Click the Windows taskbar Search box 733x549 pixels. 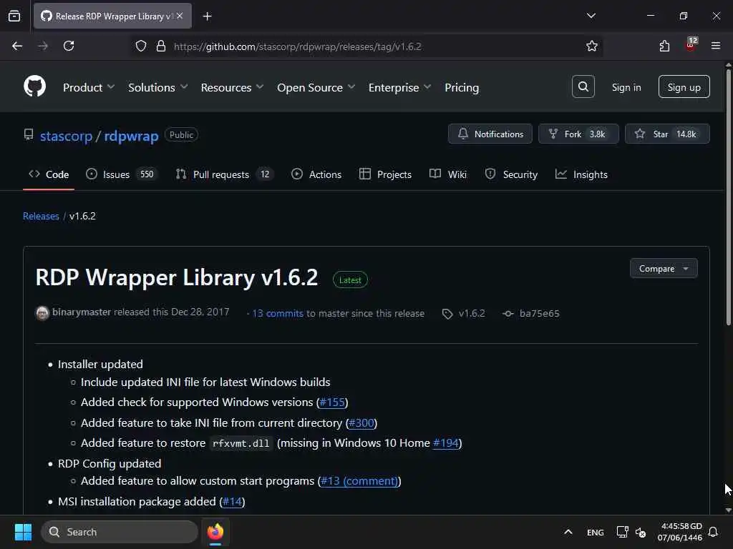(120, 532)
